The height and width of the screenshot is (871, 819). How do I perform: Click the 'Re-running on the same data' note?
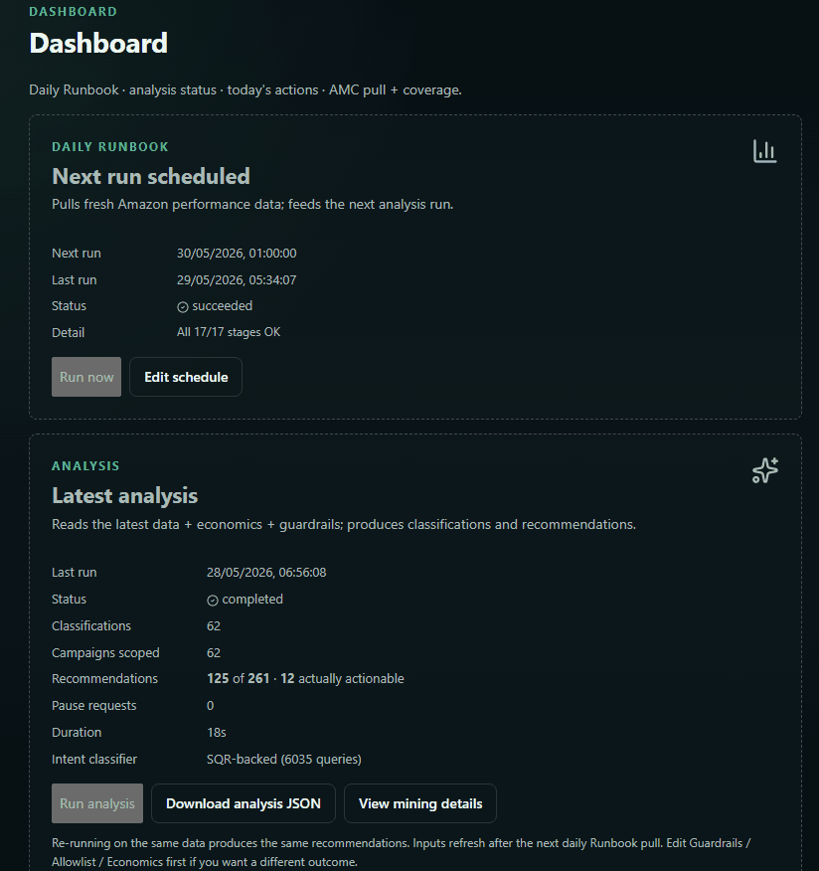point(401,853)
